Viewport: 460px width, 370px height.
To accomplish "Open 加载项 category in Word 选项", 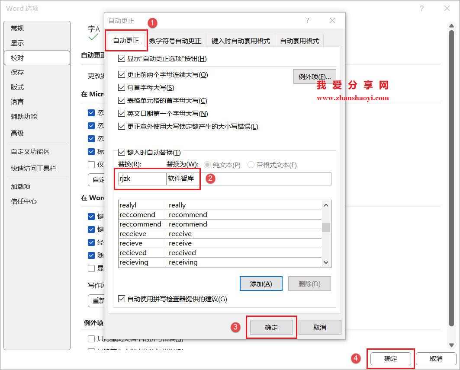I will coord(37,187).
